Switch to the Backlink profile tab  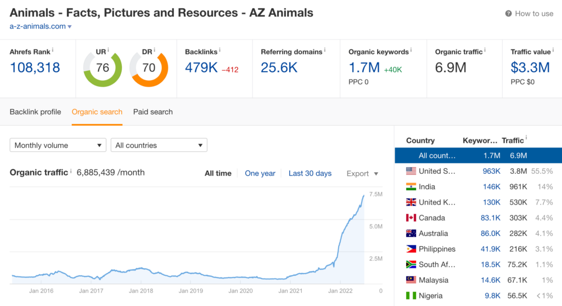click(36, 112)
